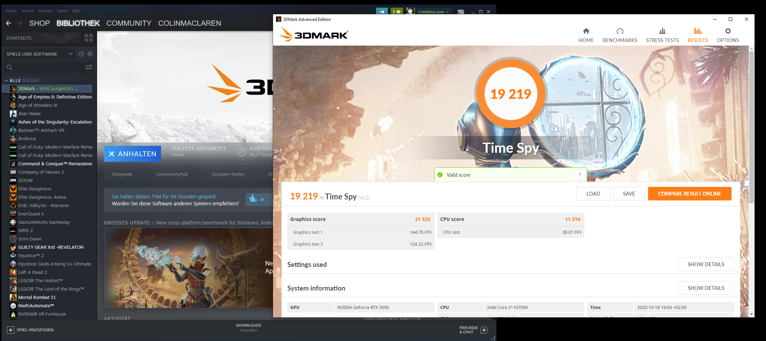Image resolution: width=766 pixels, height=341 pixels.
Task: Click the Steam library search magnifier icon
Action: 10,68
